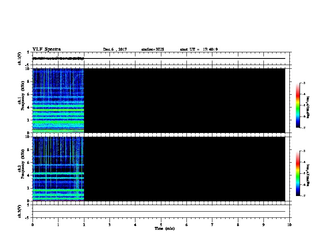The image size is (326, 252).
Task: Click time axis tick label 7
Action: coord(212,225)
